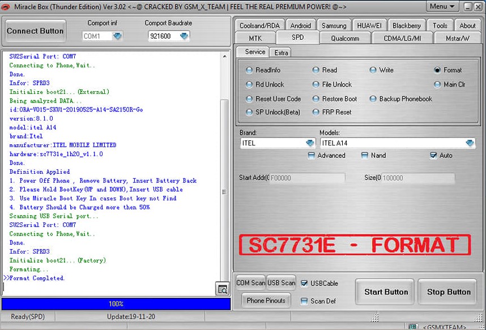Switch to the Mstar/W tab
The height and width of the screenshot is (330, 486).
[x=458, y=38]
